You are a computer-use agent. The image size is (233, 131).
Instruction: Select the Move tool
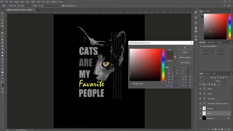click(x=2, y=13)
